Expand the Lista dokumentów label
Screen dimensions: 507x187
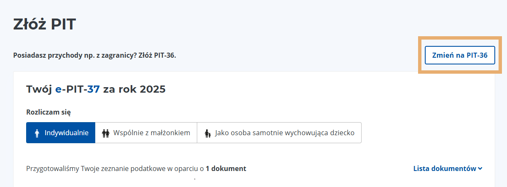click(444, 168)
